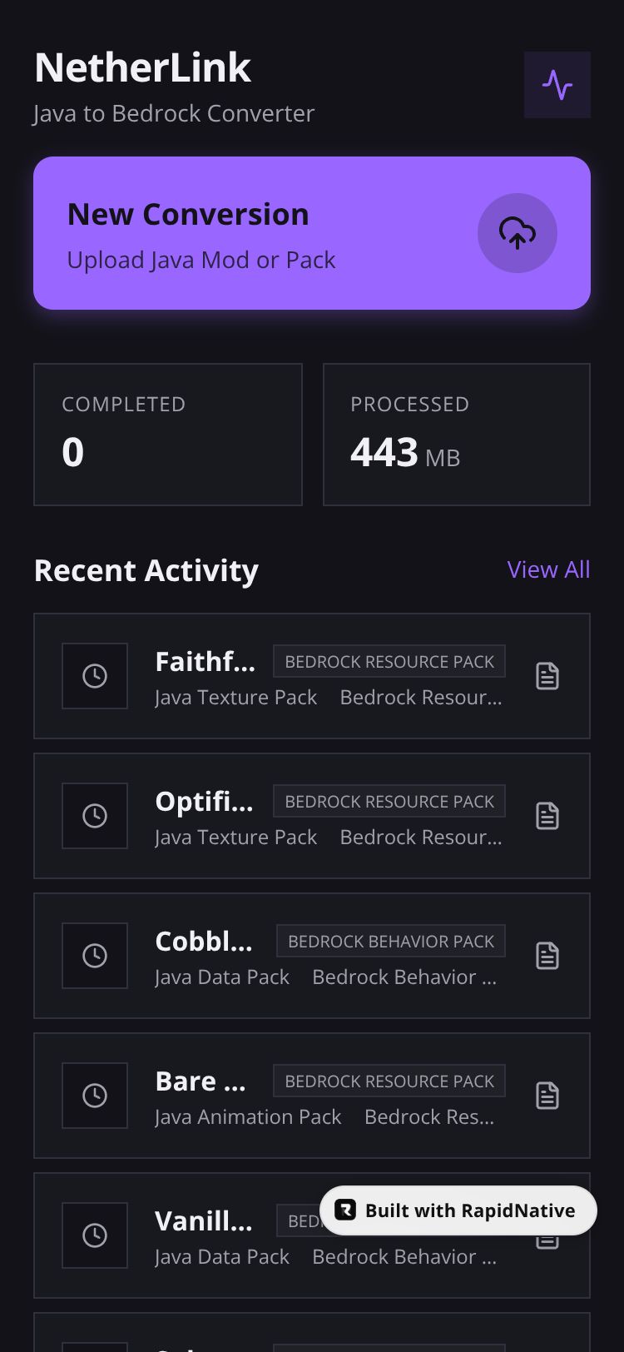
Task: Open the Built with RapidNative badge
Action: pos(458,1210)
